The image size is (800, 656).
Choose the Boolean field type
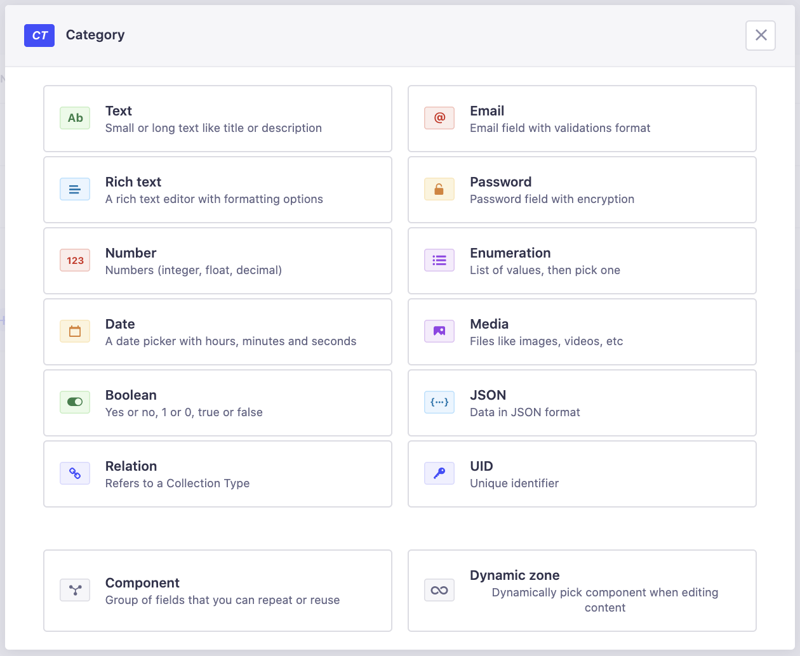tap(217, 403)
